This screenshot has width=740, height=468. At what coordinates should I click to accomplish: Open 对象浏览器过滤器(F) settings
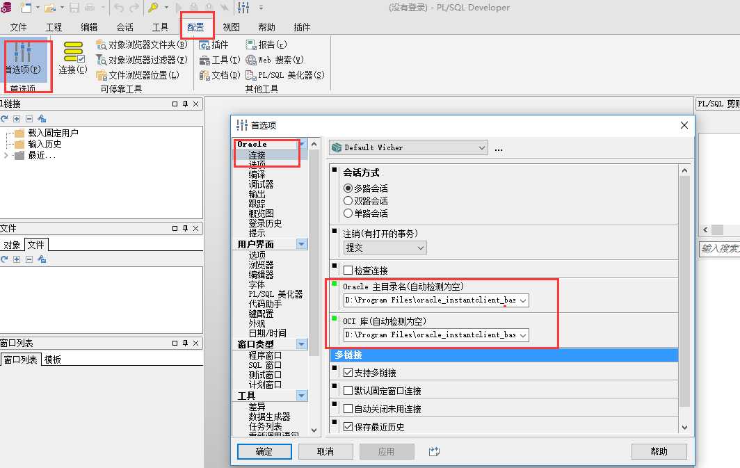(142, 60)
